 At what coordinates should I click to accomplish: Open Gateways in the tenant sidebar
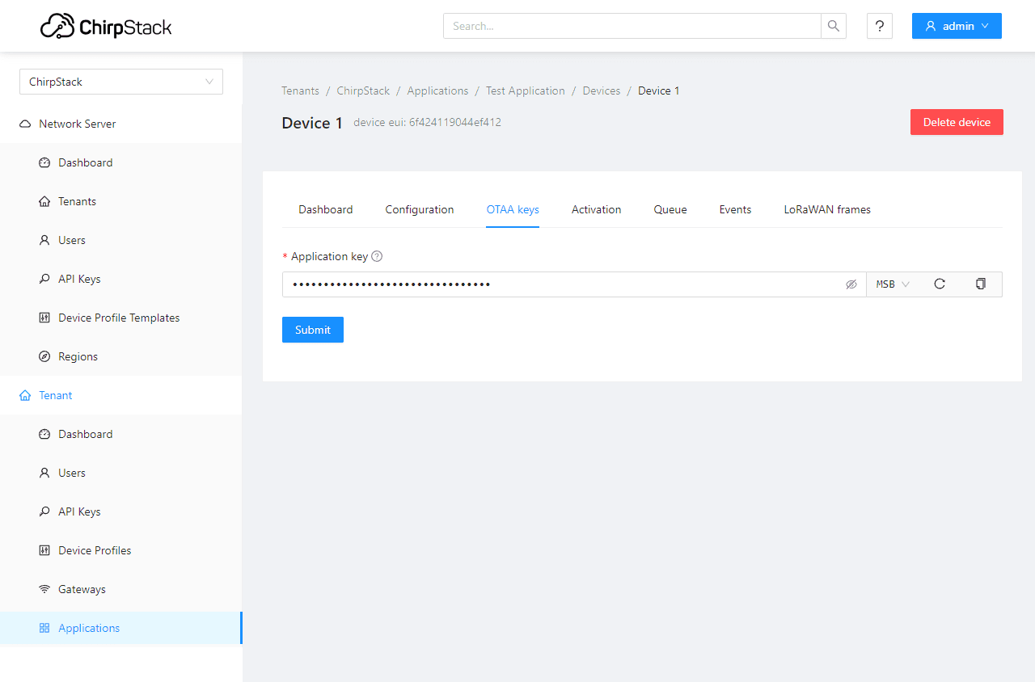tap(82, 589)
